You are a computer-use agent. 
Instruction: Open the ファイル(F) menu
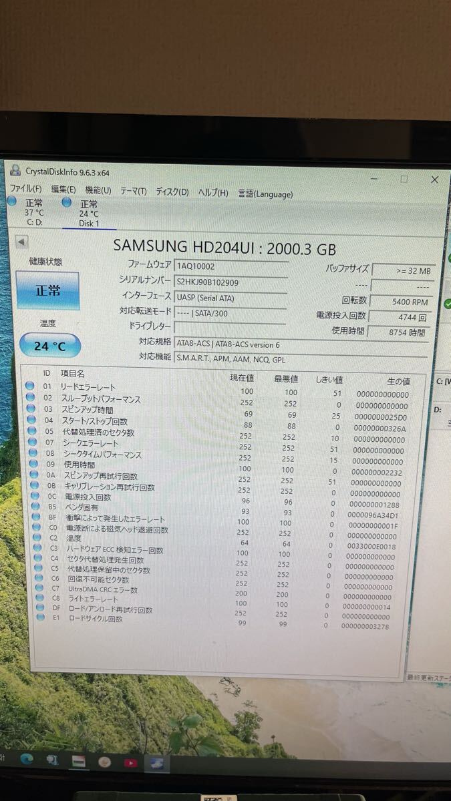(x=25, y=189)
